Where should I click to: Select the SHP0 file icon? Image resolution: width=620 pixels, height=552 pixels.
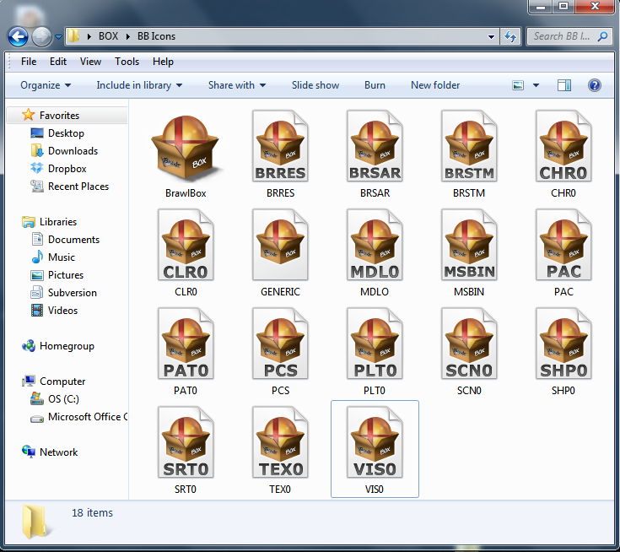tap(563, 344)
